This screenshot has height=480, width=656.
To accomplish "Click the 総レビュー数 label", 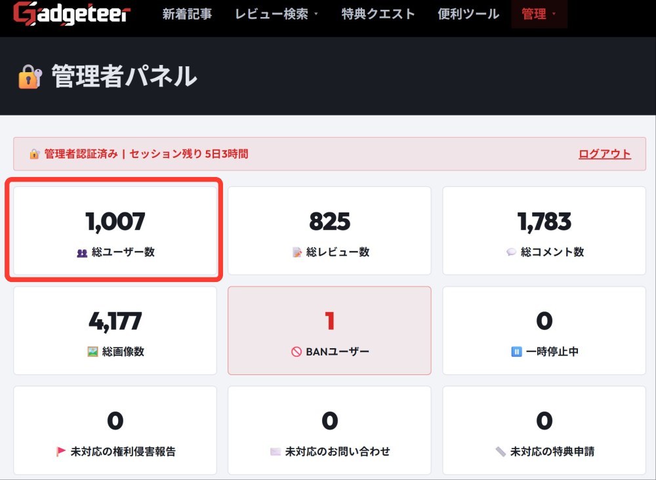I will [338, 252].
